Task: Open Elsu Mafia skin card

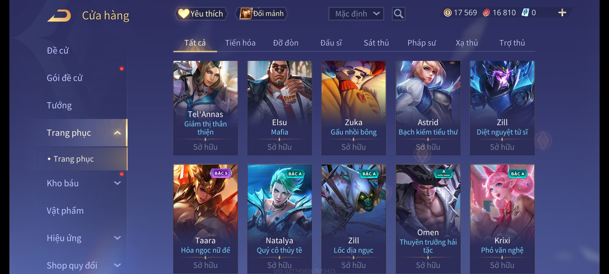Action: click(x=280, y=108)
